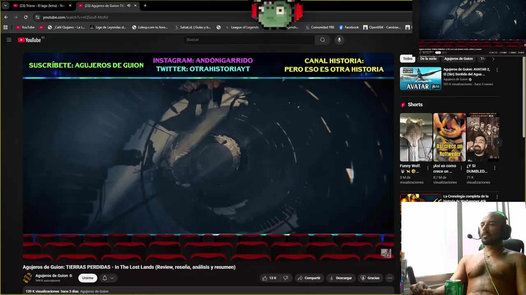Open the Agujeros de Guion channel avatar
Screen dimensions: 526x295
(x=28, y=278)
